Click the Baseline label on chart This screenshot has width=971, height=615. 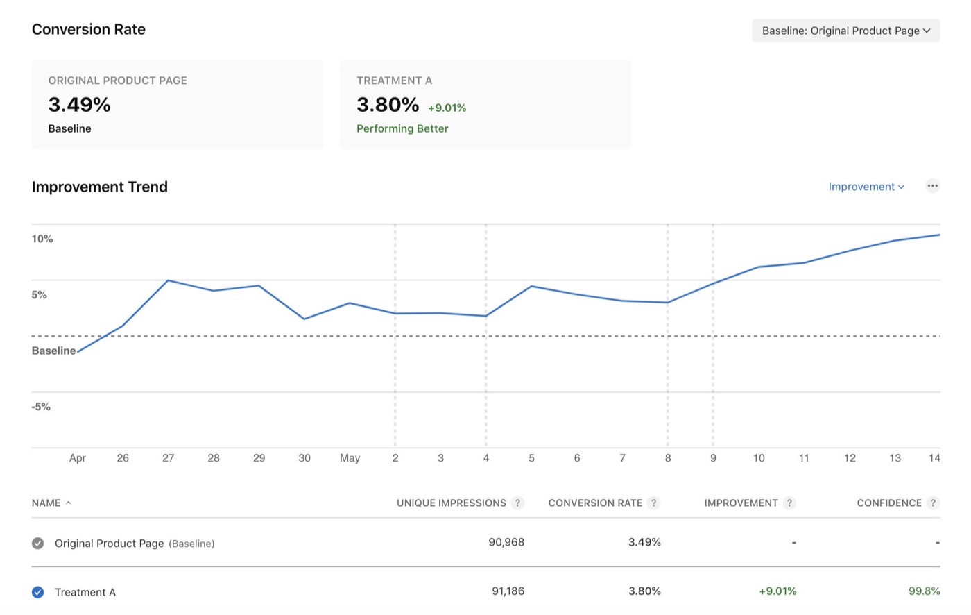53,351
